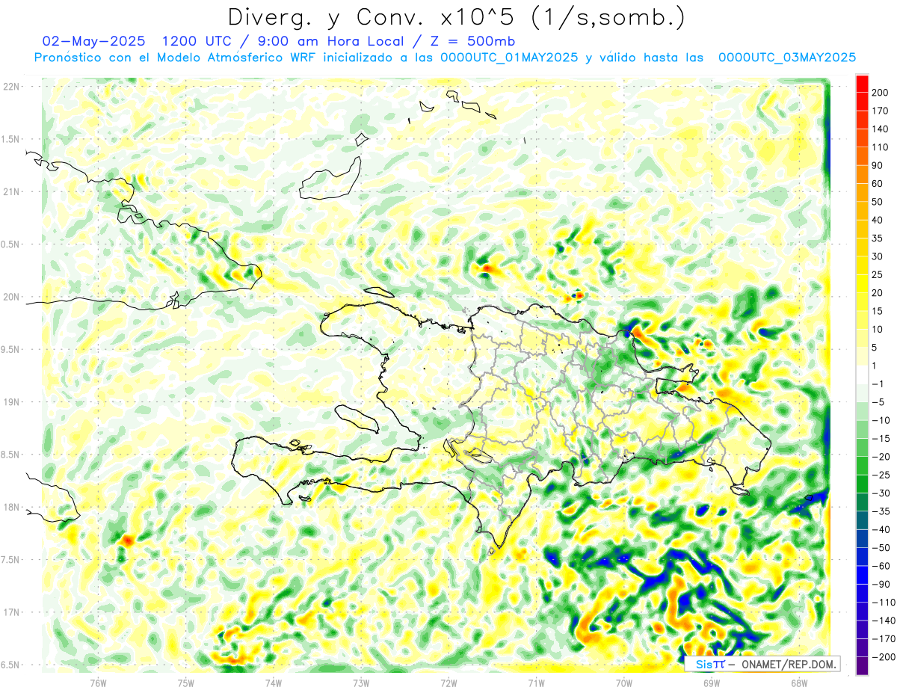Select the '68W' longitude label
Image resolution: width=897 pixels, height=693 pixels.
point(799,682)
